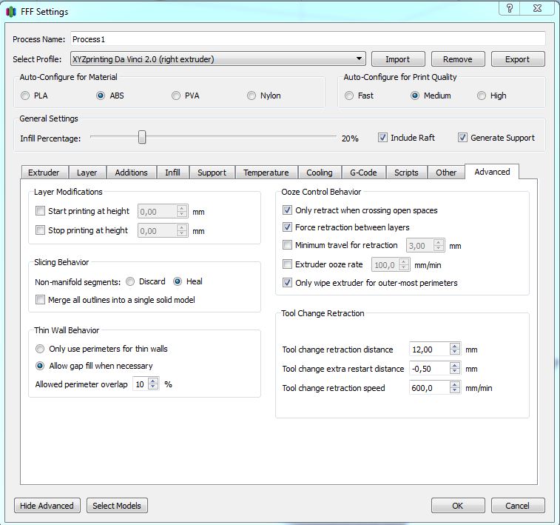Open the Extruder tab
This screenshot has width=560, height=525.
coord(44,173)
